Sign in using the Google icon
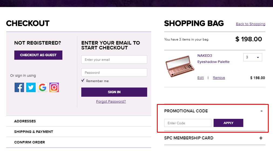 pyautogui.click(x=42, y=87)
